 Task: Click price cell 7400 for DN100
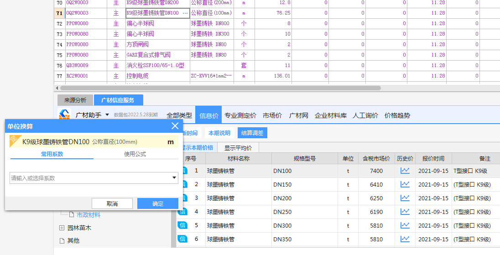[376, 171]
